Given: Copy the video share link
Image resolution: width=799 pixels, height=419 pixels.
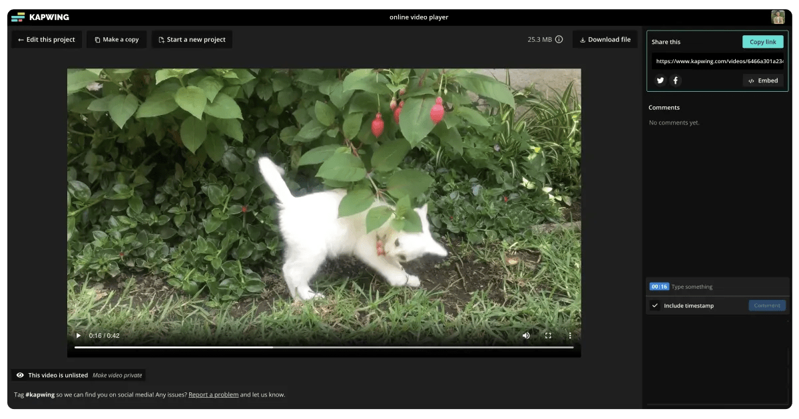Looking at the screenshot, I should click(762, 41).
